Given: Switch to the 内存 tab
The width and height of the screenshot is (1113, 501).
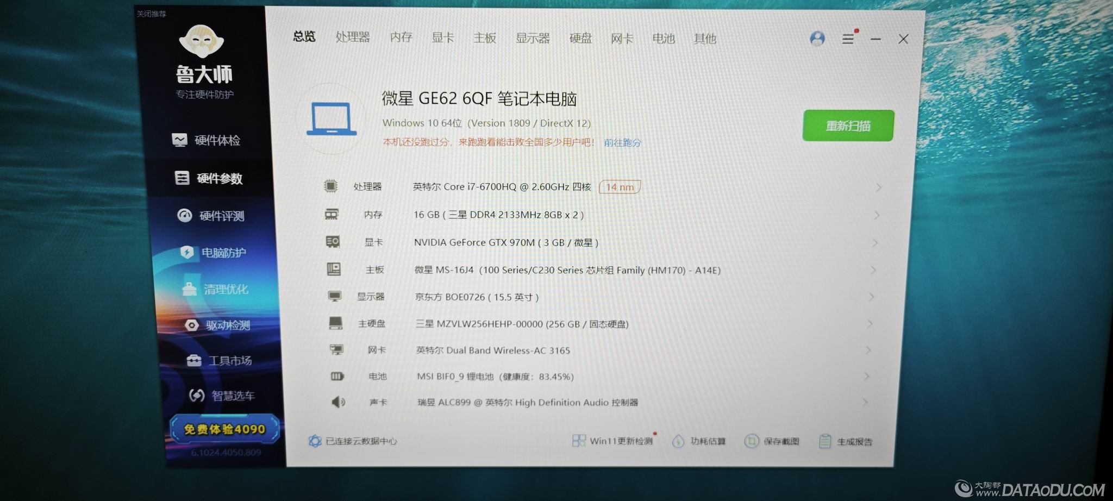Looking at the screenshot, I should click(401, 37).
